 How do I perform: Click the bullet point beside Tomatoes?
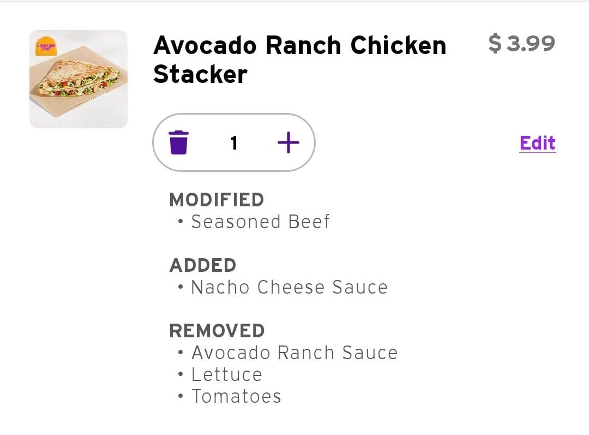(x=181, y=396)
